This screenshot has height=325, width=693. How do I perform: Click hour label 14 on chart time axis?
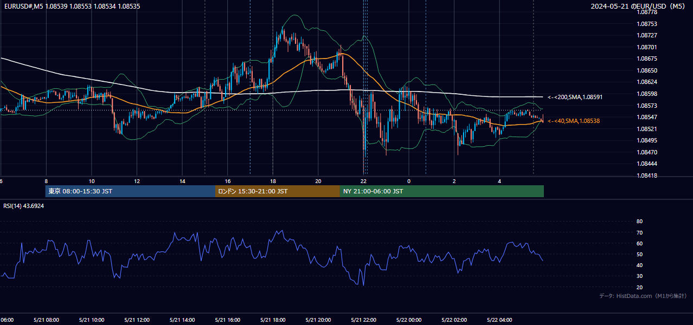point(182,181)
